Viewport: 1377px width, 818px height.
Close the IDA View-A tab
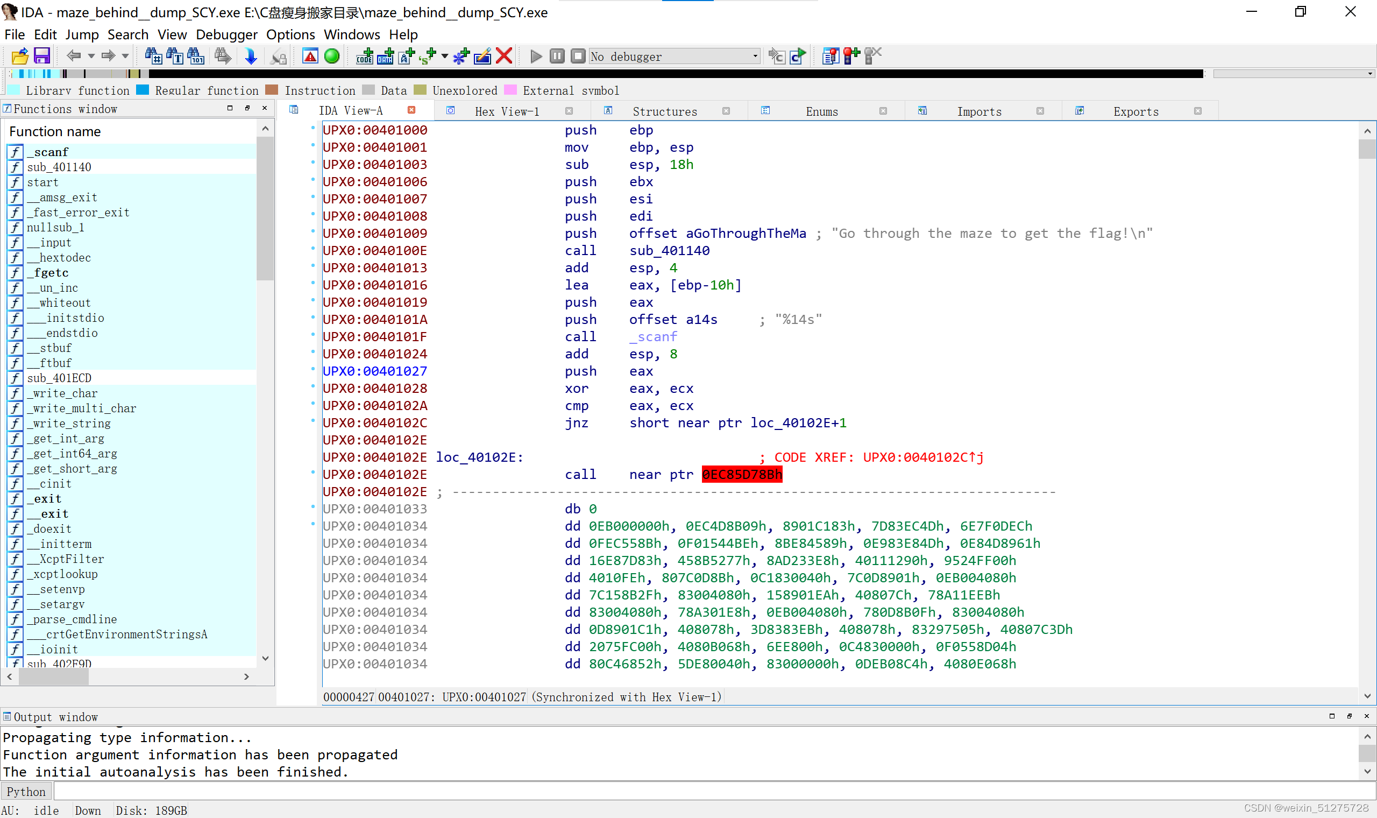(411, 110)
